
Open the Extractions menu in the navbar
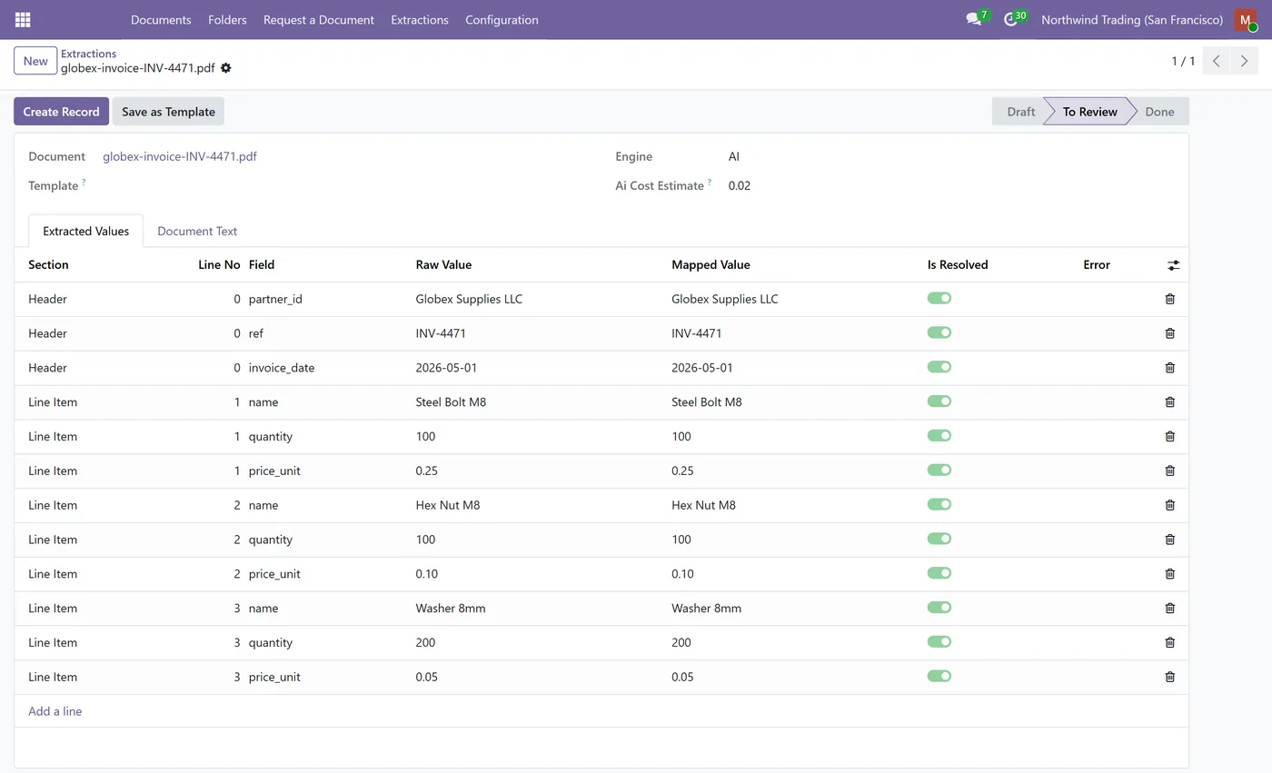coord(420,19)
